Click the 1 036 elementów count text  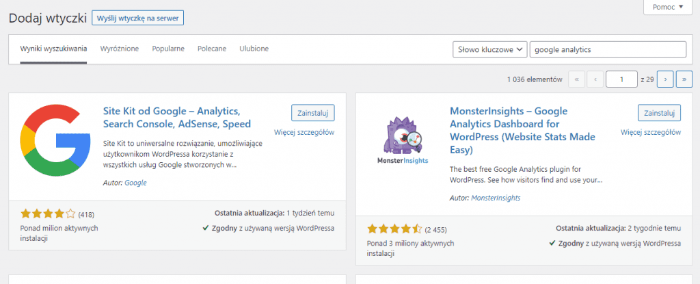(x=535, y=79)
